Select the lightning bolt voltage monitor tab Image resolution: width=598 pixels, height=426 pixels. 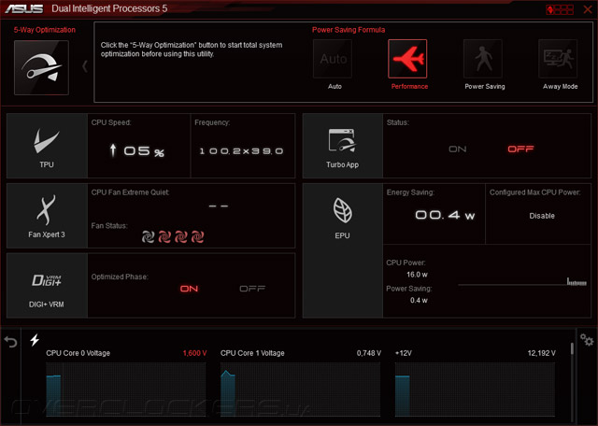tap(35, 339)
